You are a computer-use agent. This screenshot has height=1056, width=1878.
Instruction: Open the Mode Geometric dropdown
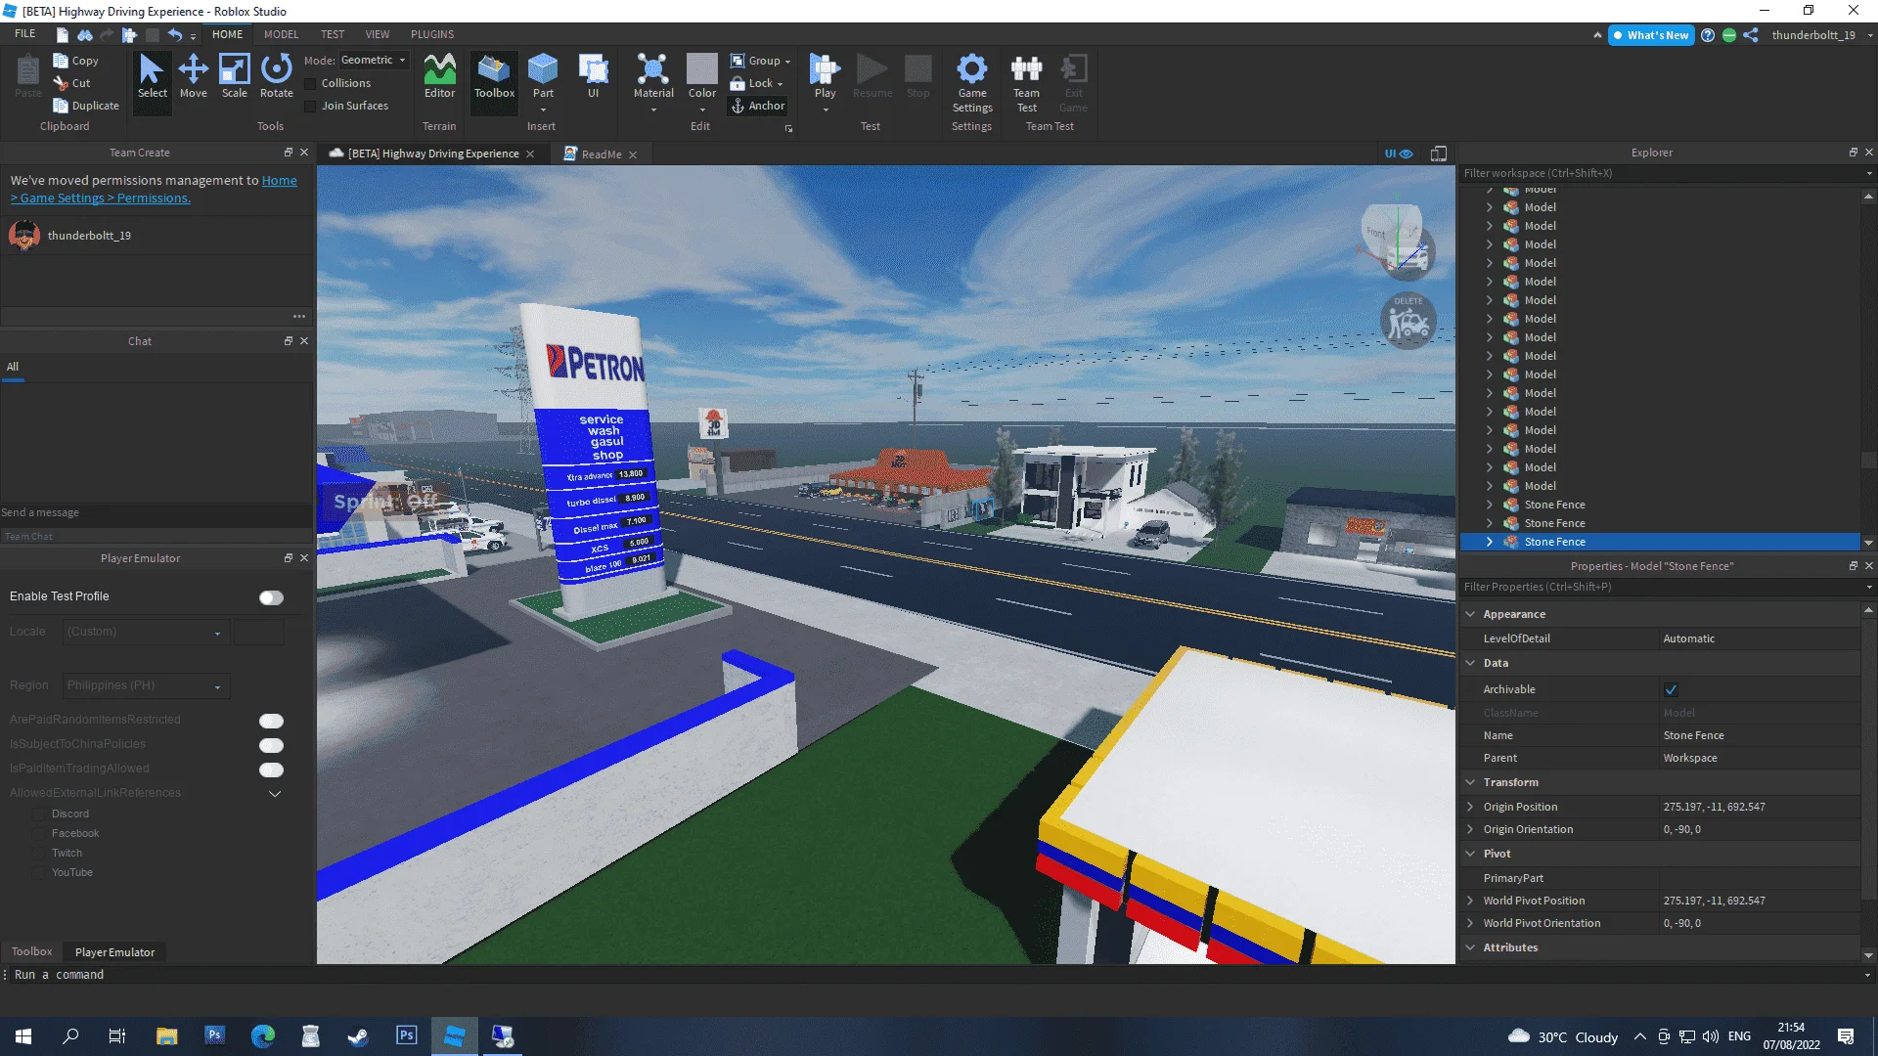[374, 61]
